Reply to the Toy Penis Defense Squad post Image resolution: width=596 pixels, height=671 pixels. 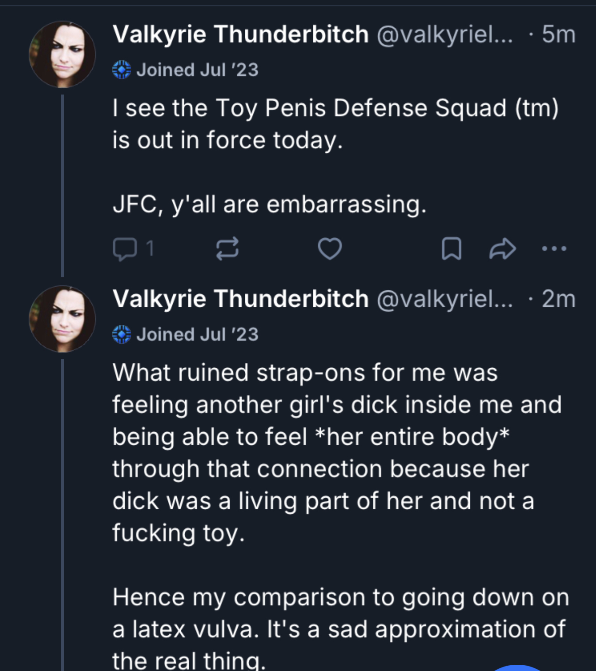(x=125, y=249)
